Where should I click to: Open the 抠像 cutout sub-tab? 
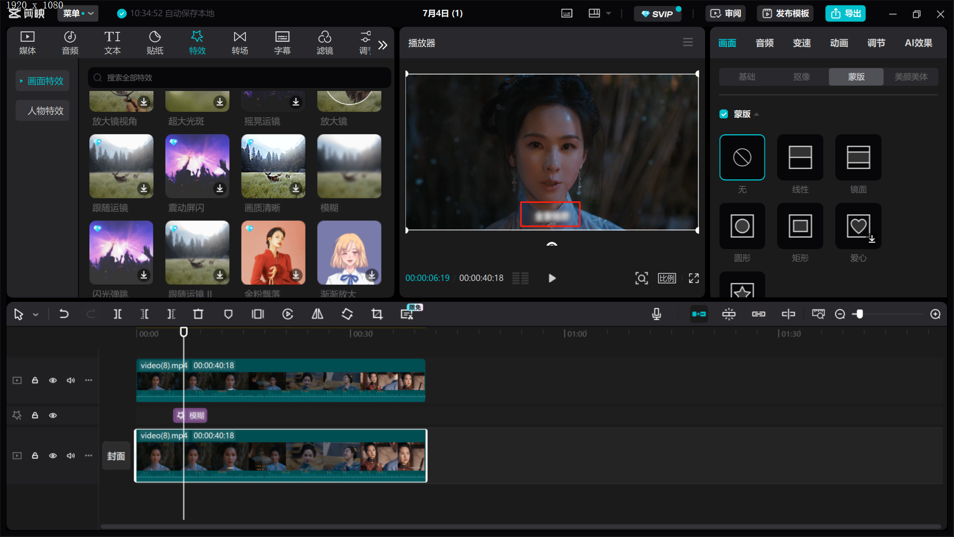coord(801,77)
